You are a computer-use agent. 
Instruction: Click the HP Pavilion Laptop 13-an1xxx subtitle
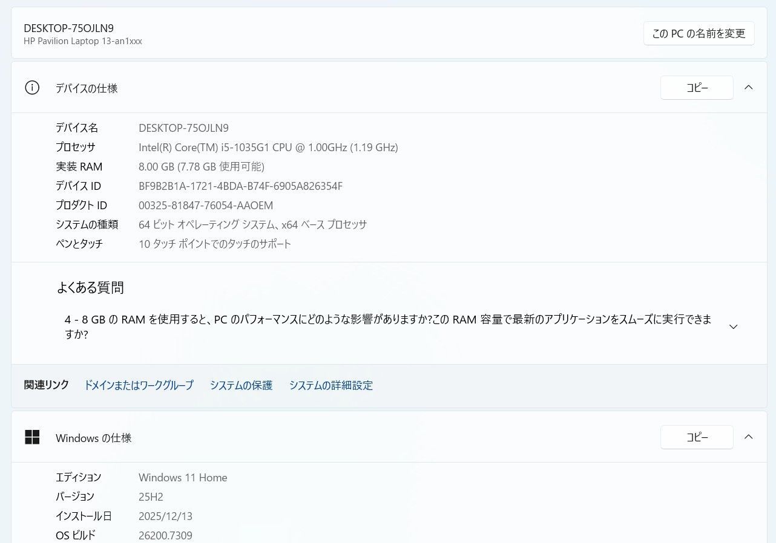pyautogui.click(x=82, y=41)
